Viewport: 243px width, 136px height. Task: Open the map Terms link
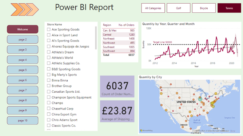232,131
